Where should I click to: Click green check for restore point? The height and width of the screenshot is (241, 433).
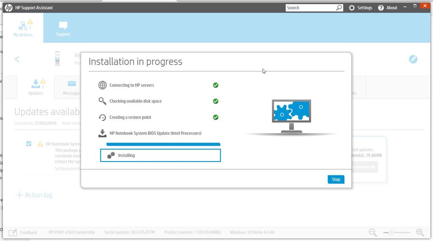tap(216, 117)
